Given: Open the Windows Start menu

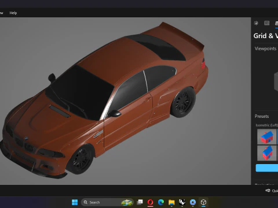Looking at the screenshot, I should tap(75, 202).
